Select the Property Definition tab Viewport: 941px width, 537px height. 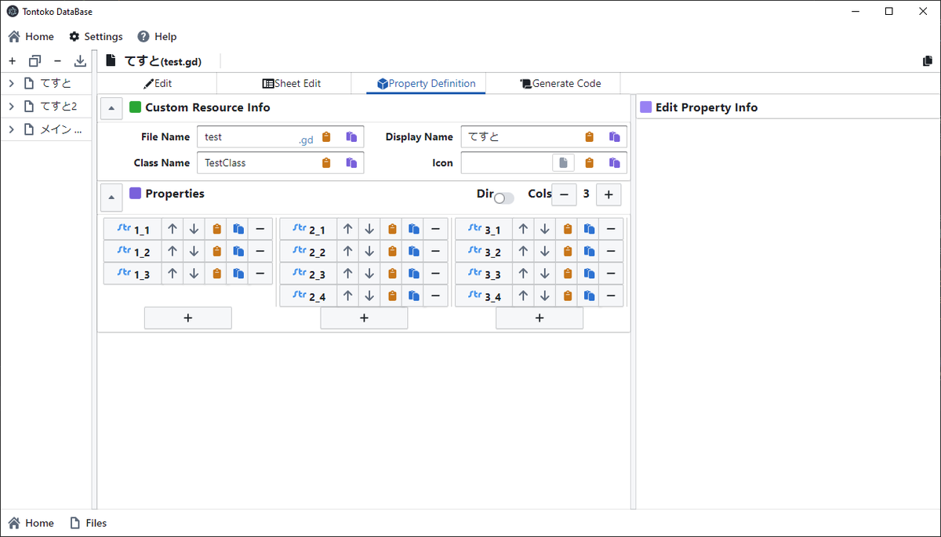point(426,83)
